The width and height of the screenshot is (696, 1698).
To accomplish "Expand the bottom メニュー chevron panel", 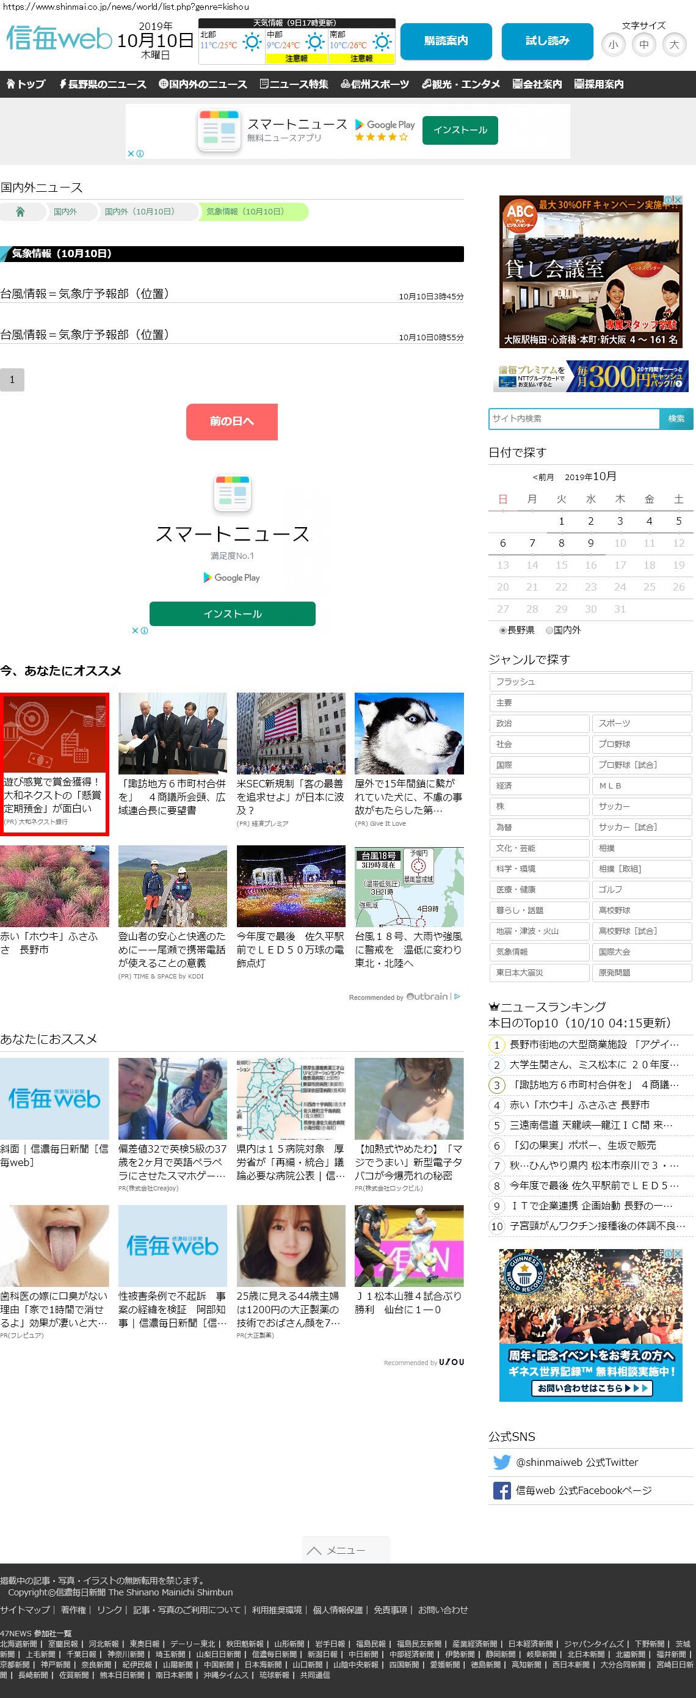I will click(x=346, y=1550).
